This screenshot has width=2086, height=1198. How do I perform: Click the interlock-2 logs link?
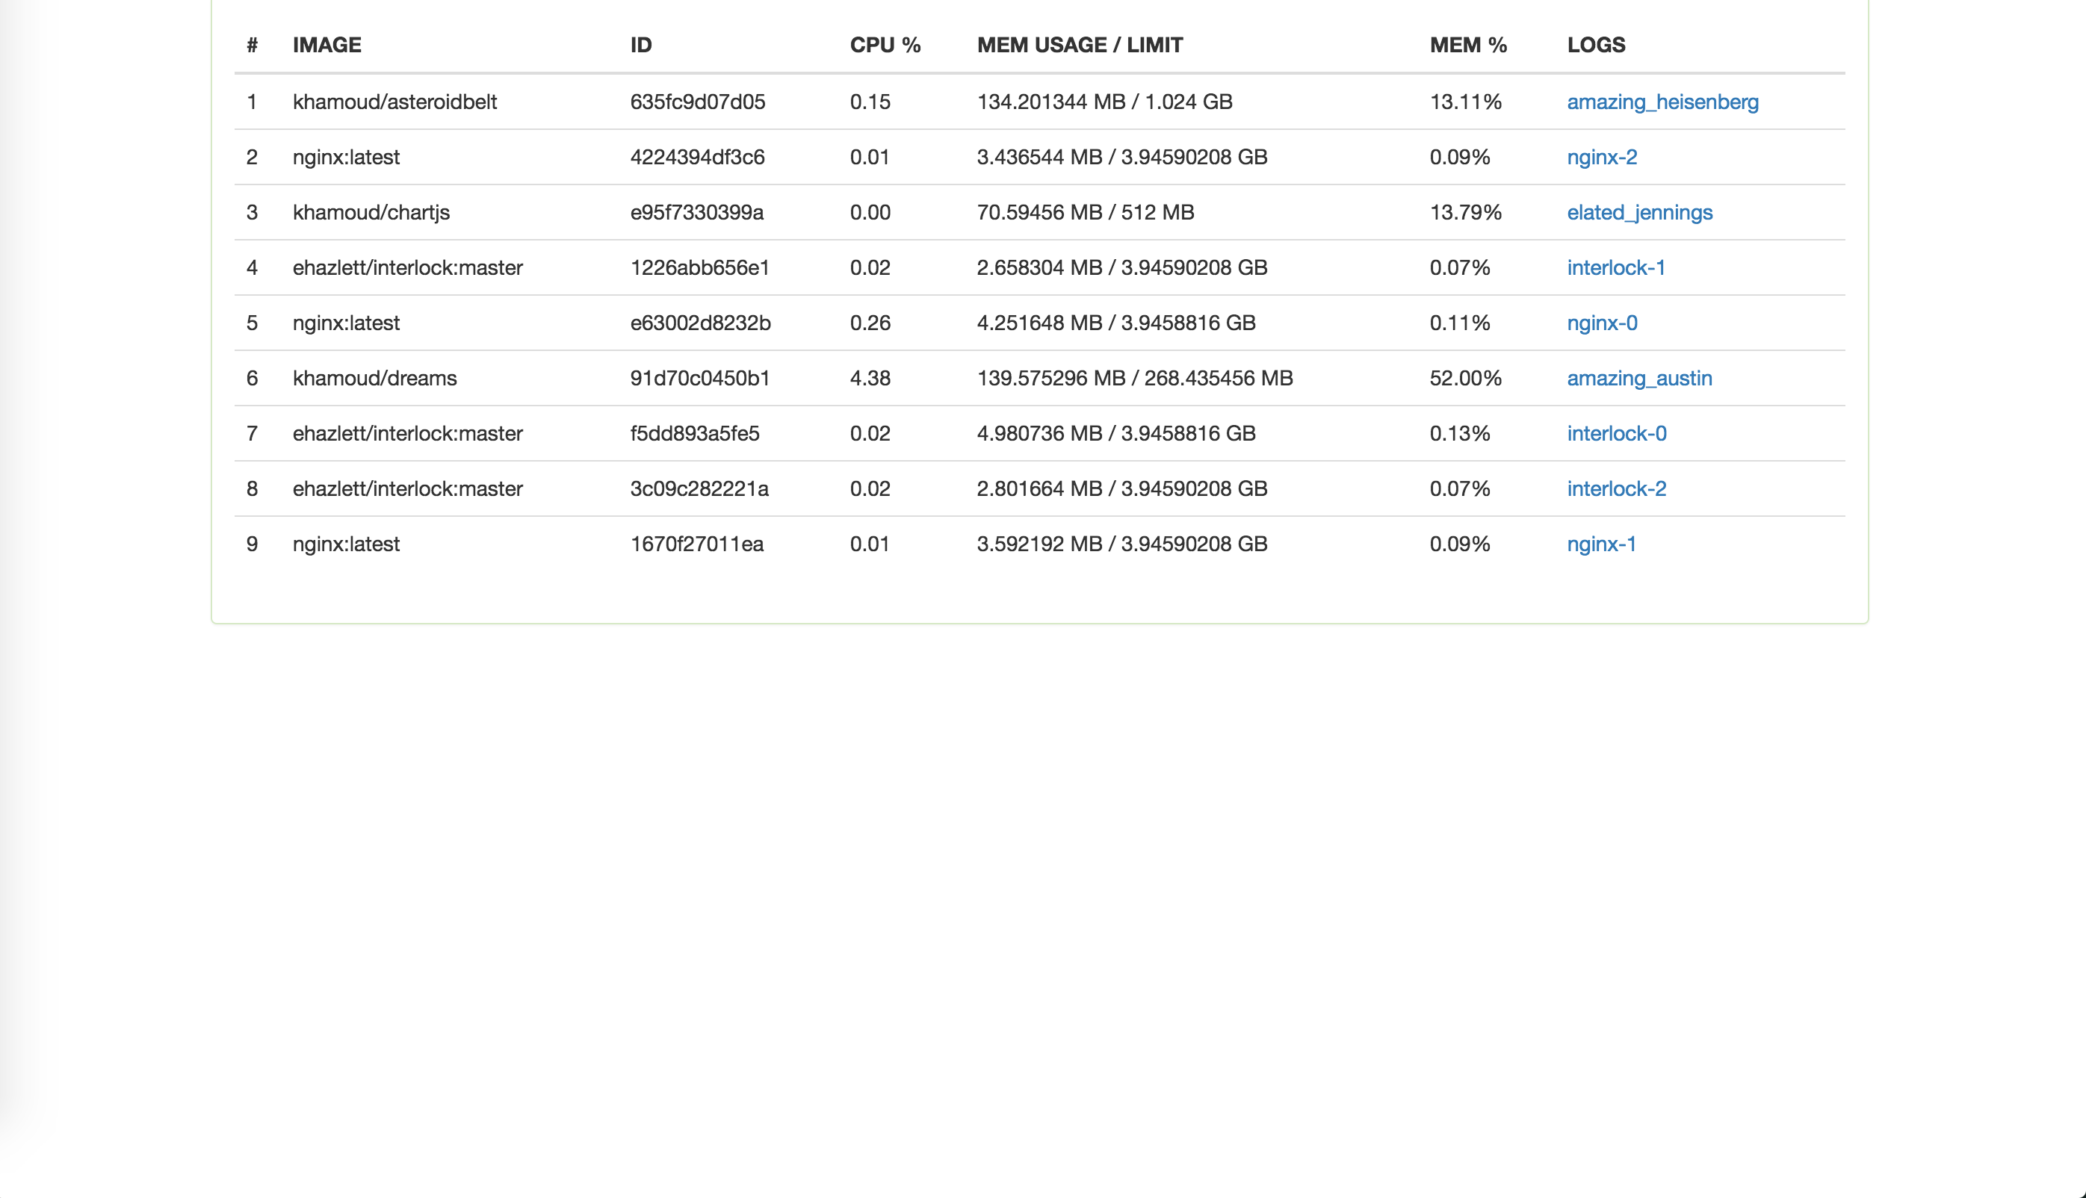coord(1616,488)
